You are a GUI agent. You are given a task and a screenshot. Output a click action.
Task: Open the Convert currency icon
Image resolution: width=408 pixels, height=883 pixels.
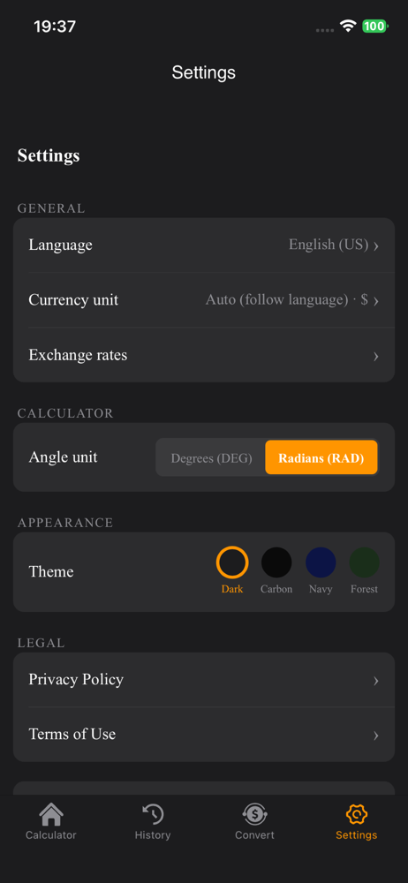click(x=254, y=814)
